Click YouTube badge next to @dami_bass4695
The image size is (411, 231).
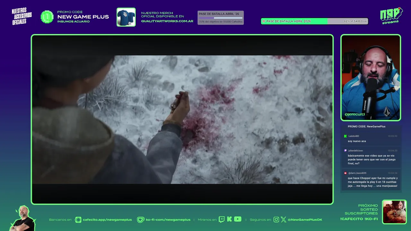tap(345, 173)
